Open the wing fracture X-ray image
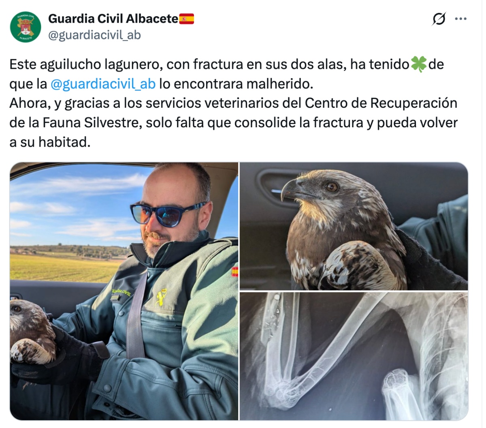Image resolution: width=486 pixels, height=428 pixels. point(354,356)
